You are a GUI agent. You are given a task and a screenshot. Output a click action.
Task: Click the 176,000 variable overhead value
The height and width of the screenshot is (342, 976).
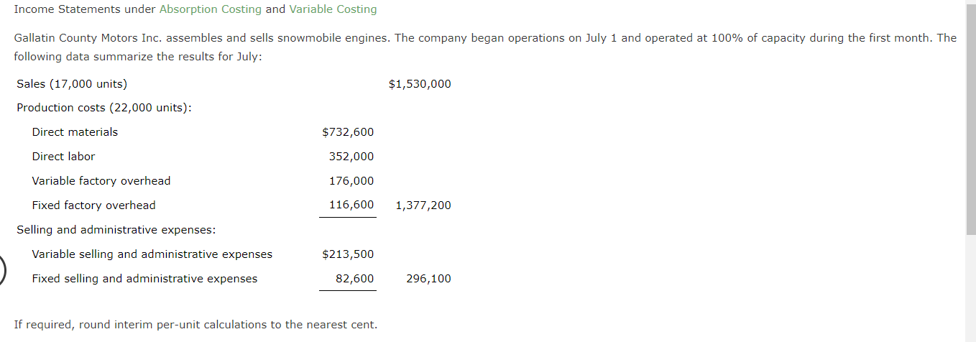point(351,181)
